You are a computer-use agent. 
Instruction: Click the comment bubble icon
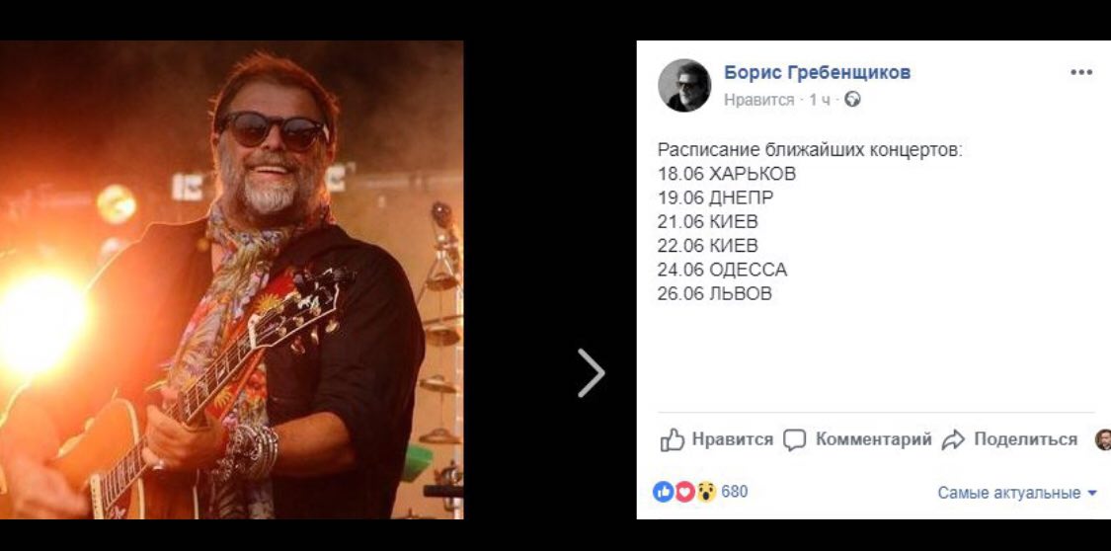click(794, 440)
